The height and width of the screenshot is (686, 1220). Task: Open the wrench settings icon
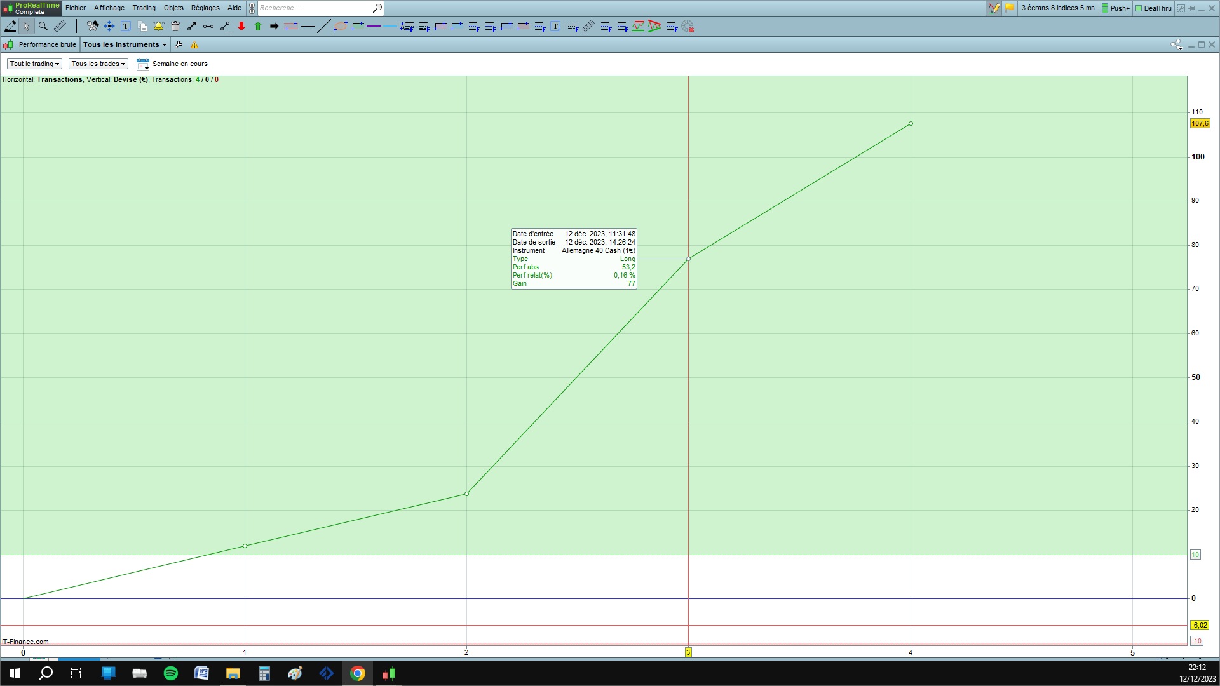point(179,44)
